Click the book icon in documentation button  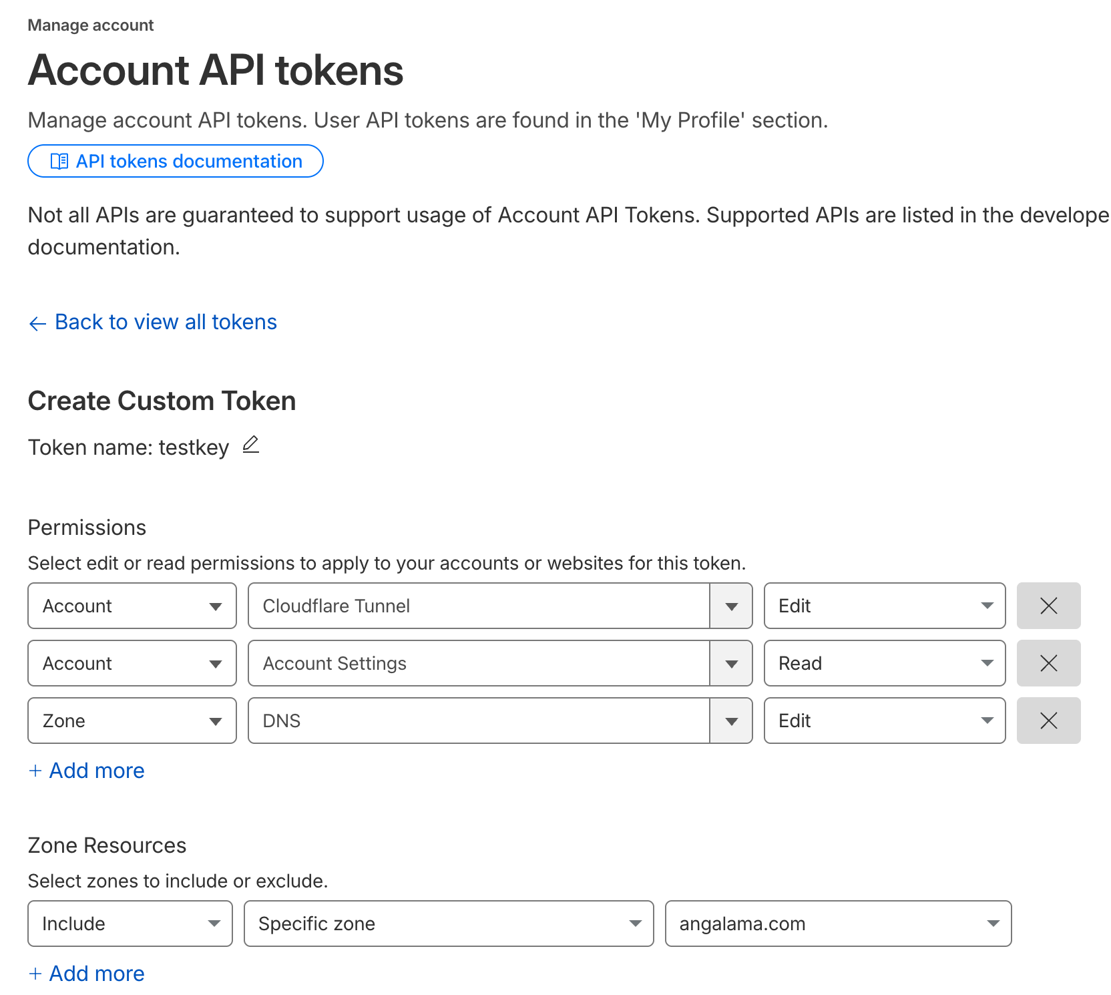point(59,162)
